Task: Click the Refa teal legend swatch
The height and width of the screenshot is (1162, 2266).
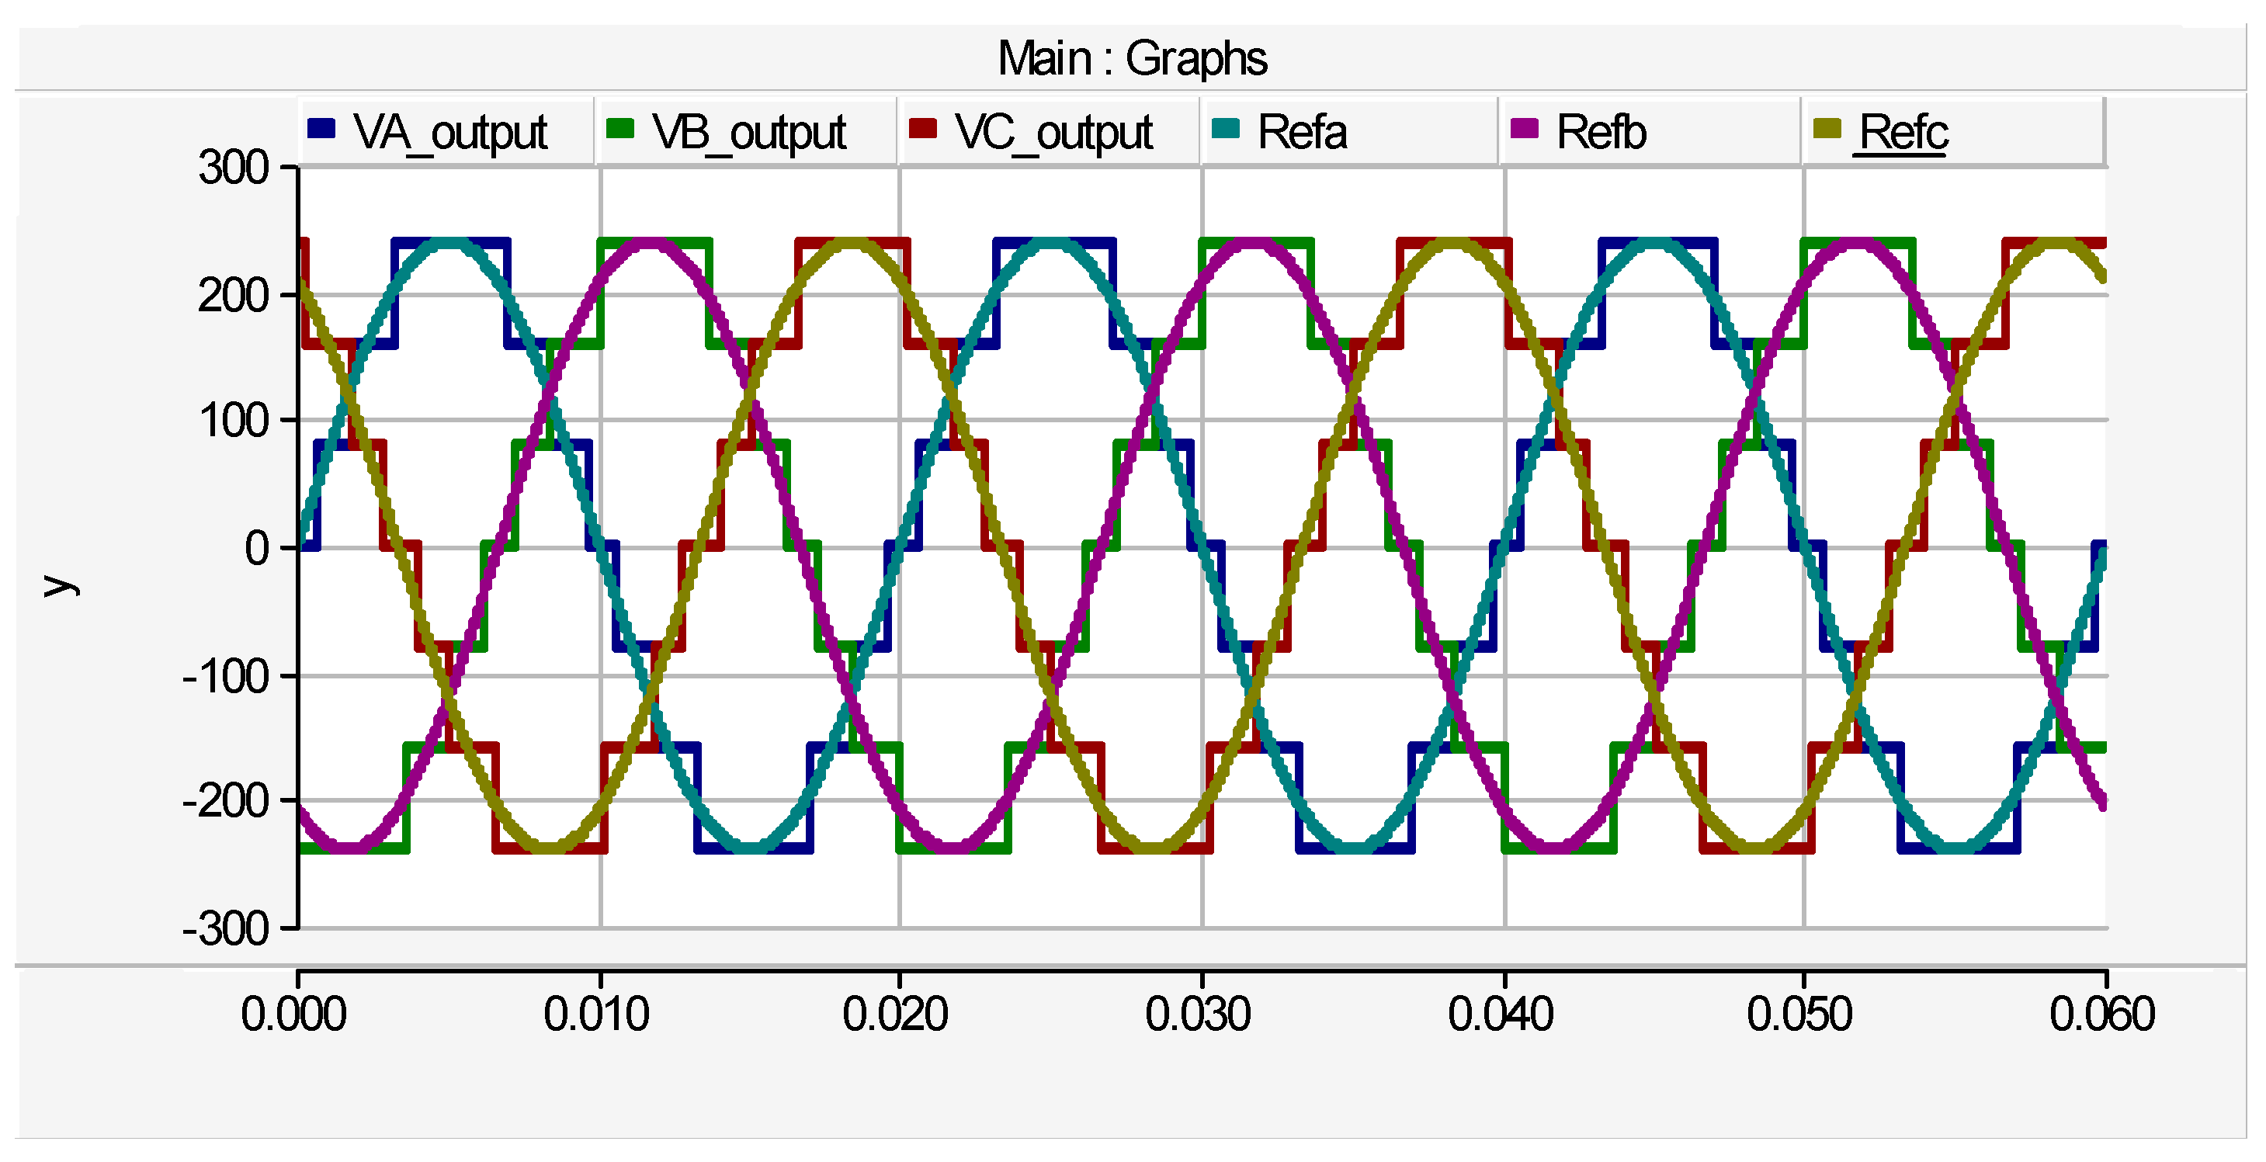Action: [1225, 128]
